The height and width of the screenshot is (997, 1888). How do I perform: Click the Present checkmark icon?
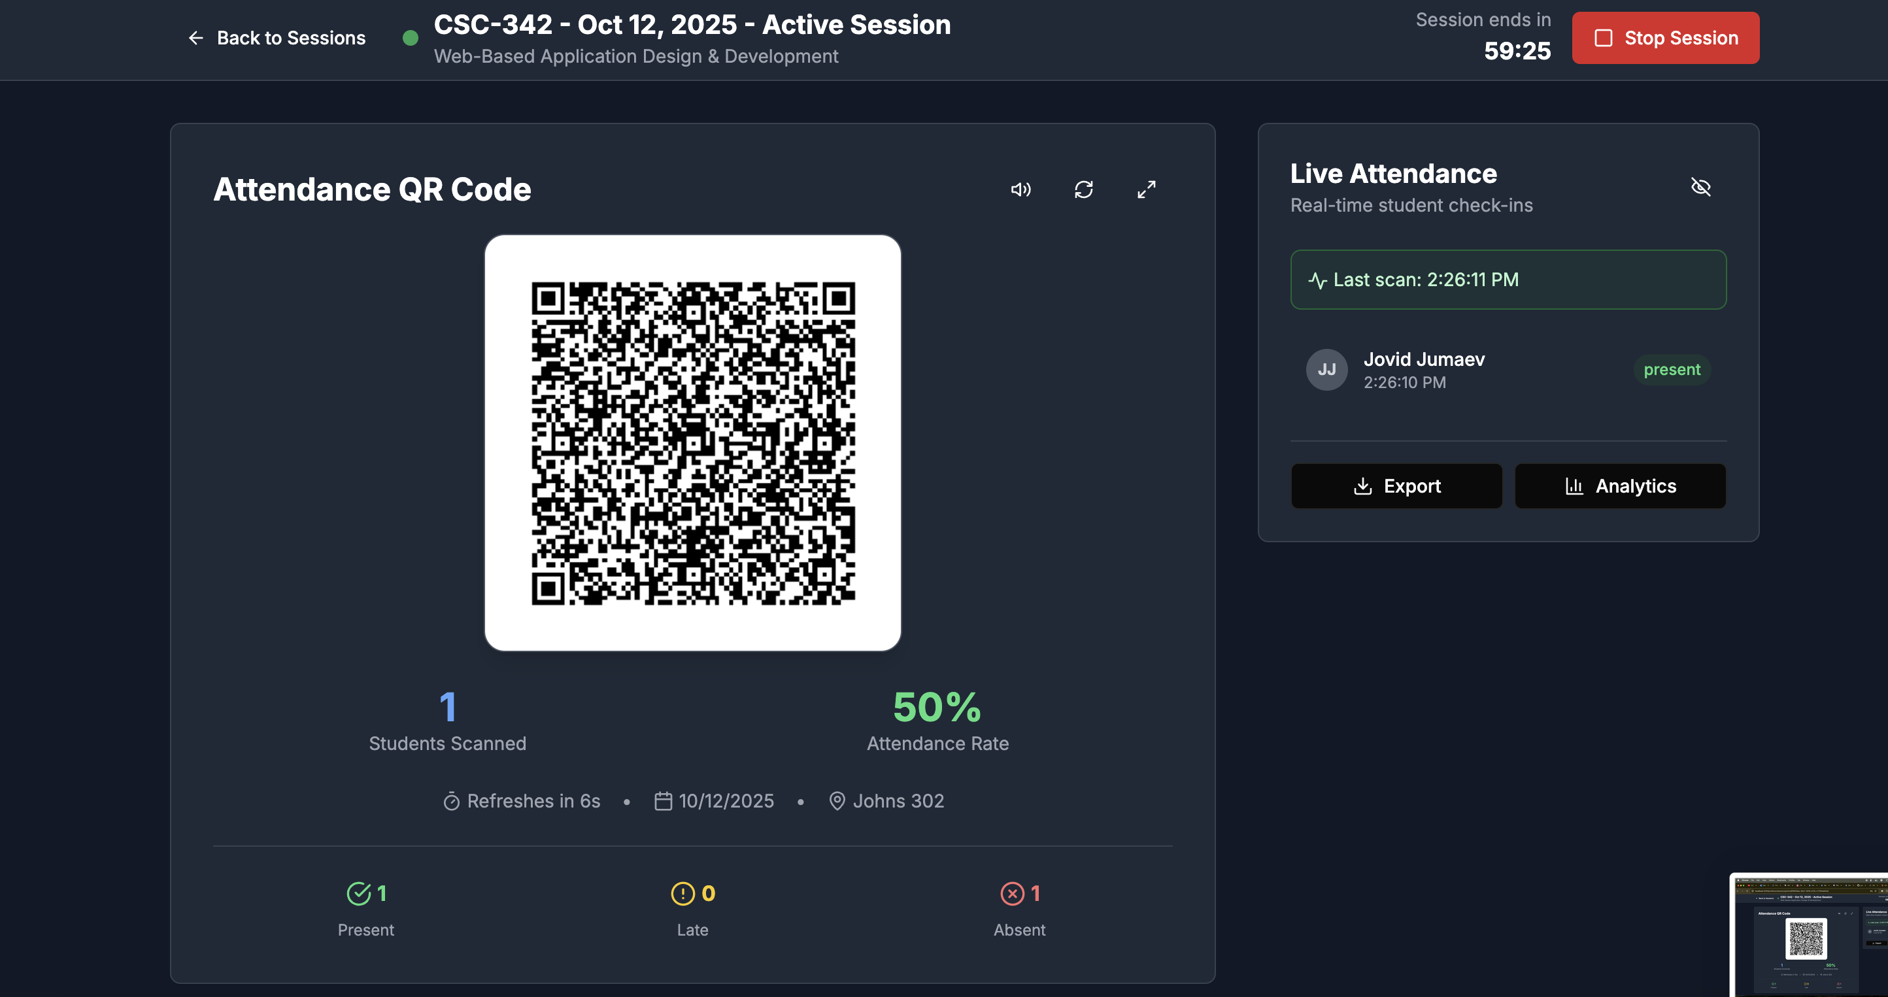coord(358,894)
